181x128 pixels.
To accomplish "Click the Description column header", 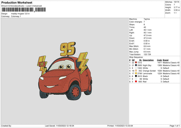I will [148, 60].
